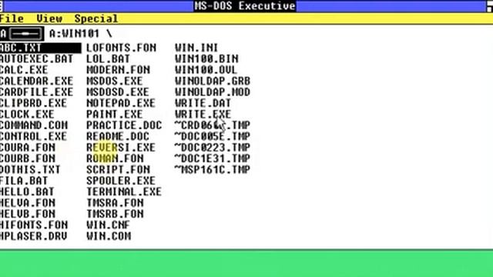Select WIN100.BIN file

(206, 58)
